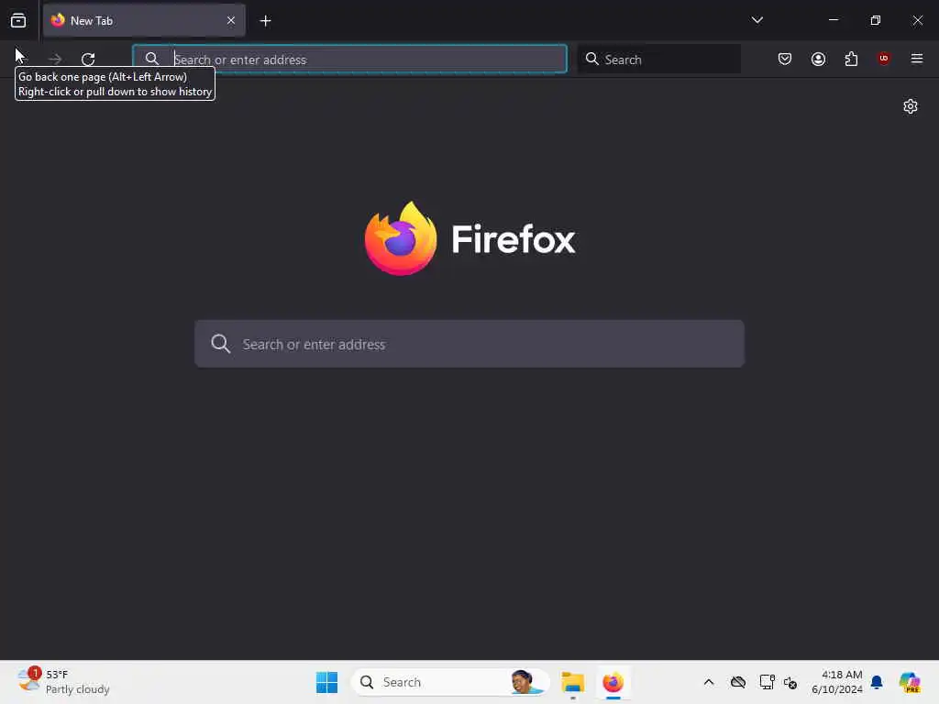Minimize the Firefox window
The image size is (939, 704).
pyautogui.click(x=833, y=20)
